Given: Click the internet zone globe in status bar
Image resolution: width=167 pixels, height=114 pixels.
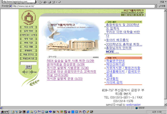Looking at the screenshot, I should click(x=137, y=108).
